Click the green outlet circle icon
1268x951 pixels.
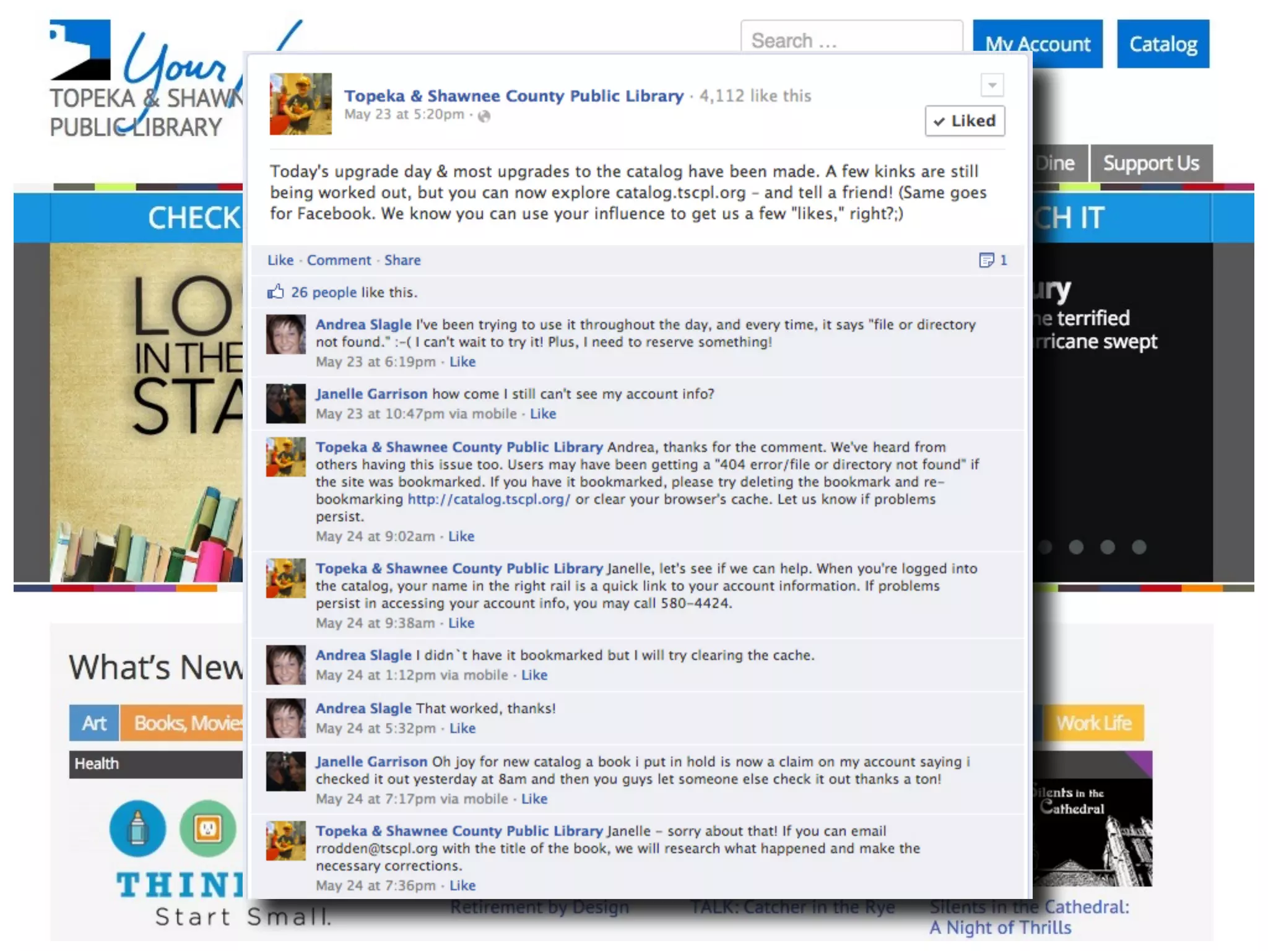coord(207,828)
